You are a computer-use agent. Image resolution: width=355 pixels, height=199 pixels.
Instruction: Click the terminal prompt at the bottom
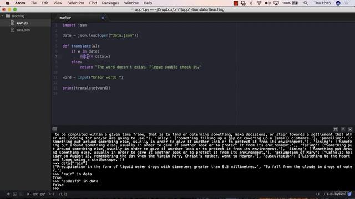click(x=56, y=188)
